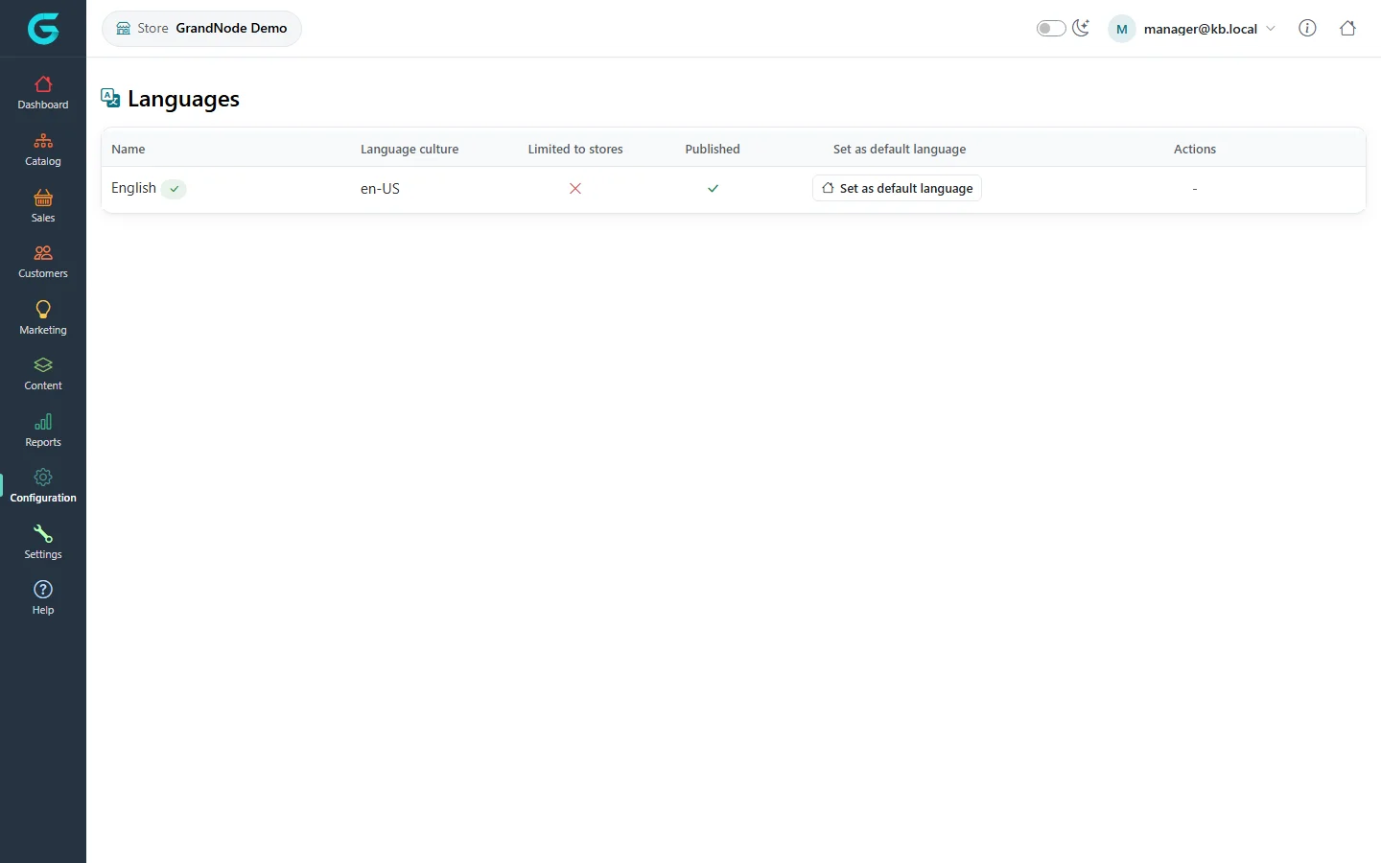Image resolution: width=1381 pixels, height=863 pixels.
Task: Expand the manager@kb.local user dropdown
Action: tap(1193, 29)
